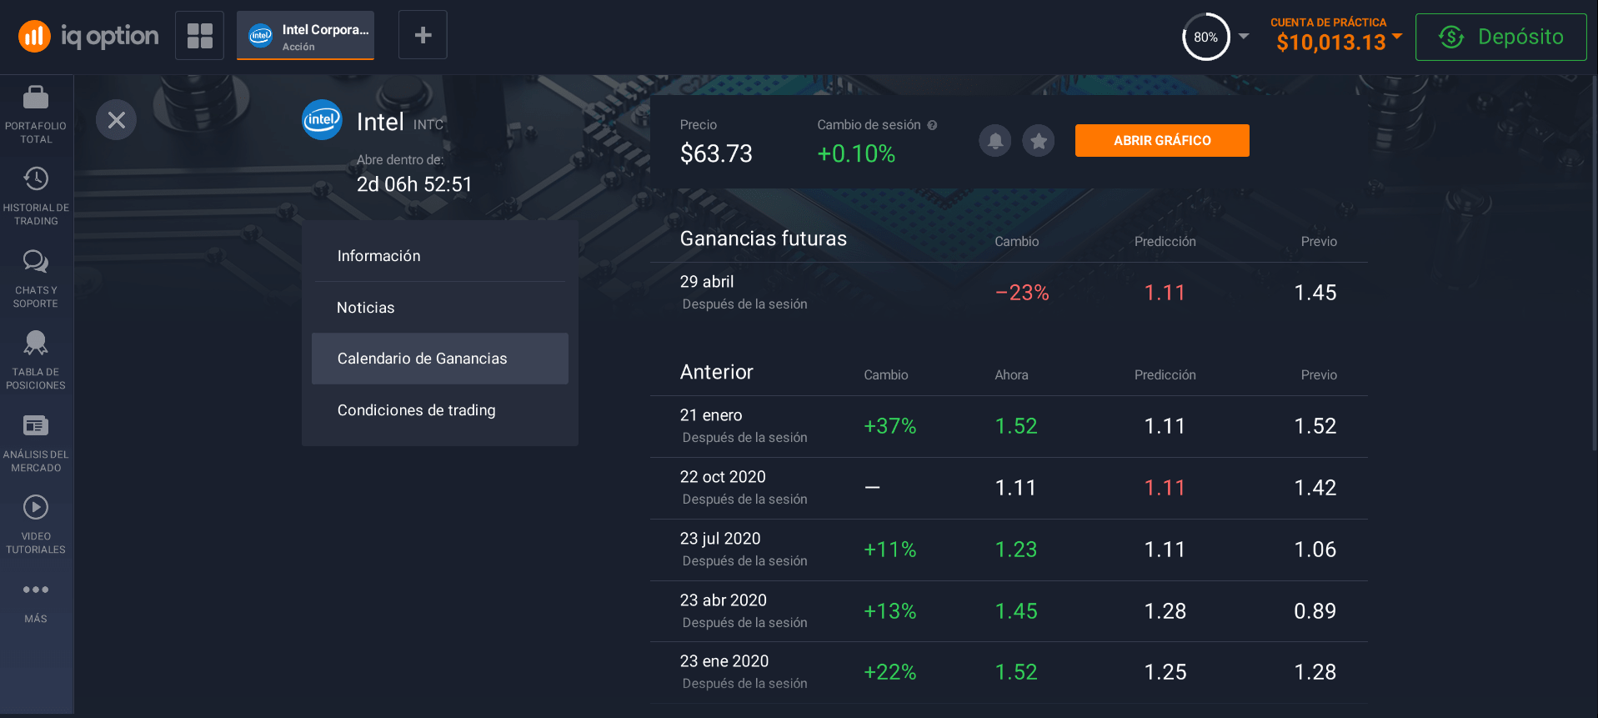Click the vertical scrollbar at right edge

[1594, 263]
